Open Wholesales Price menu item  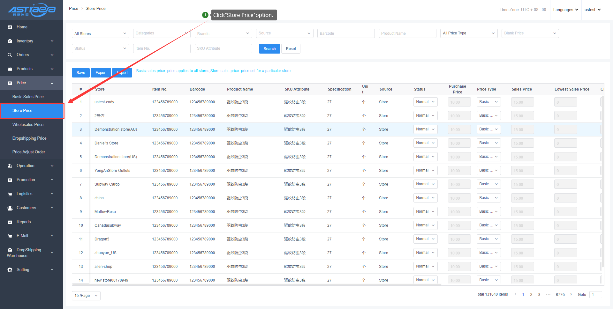[x=28, y=125]
